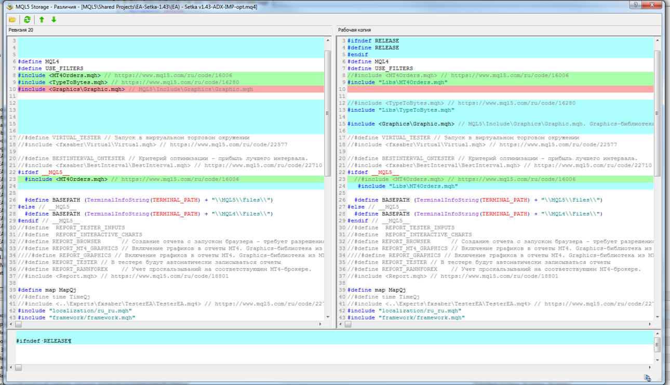Viewport: 670px width, 385px height.
Task: Click '//#define VIRTUAL_TESTER' line in Ревизия 20 pane
Action: tap(133, 138)
